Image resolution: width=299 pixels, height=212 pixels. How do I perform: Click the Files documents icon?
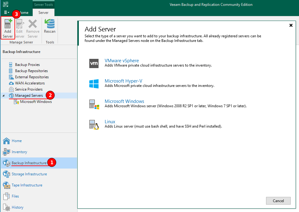[x=6, y=196]
